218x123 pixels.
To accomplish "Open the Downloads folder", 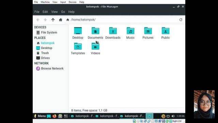I will click(113, 33).
